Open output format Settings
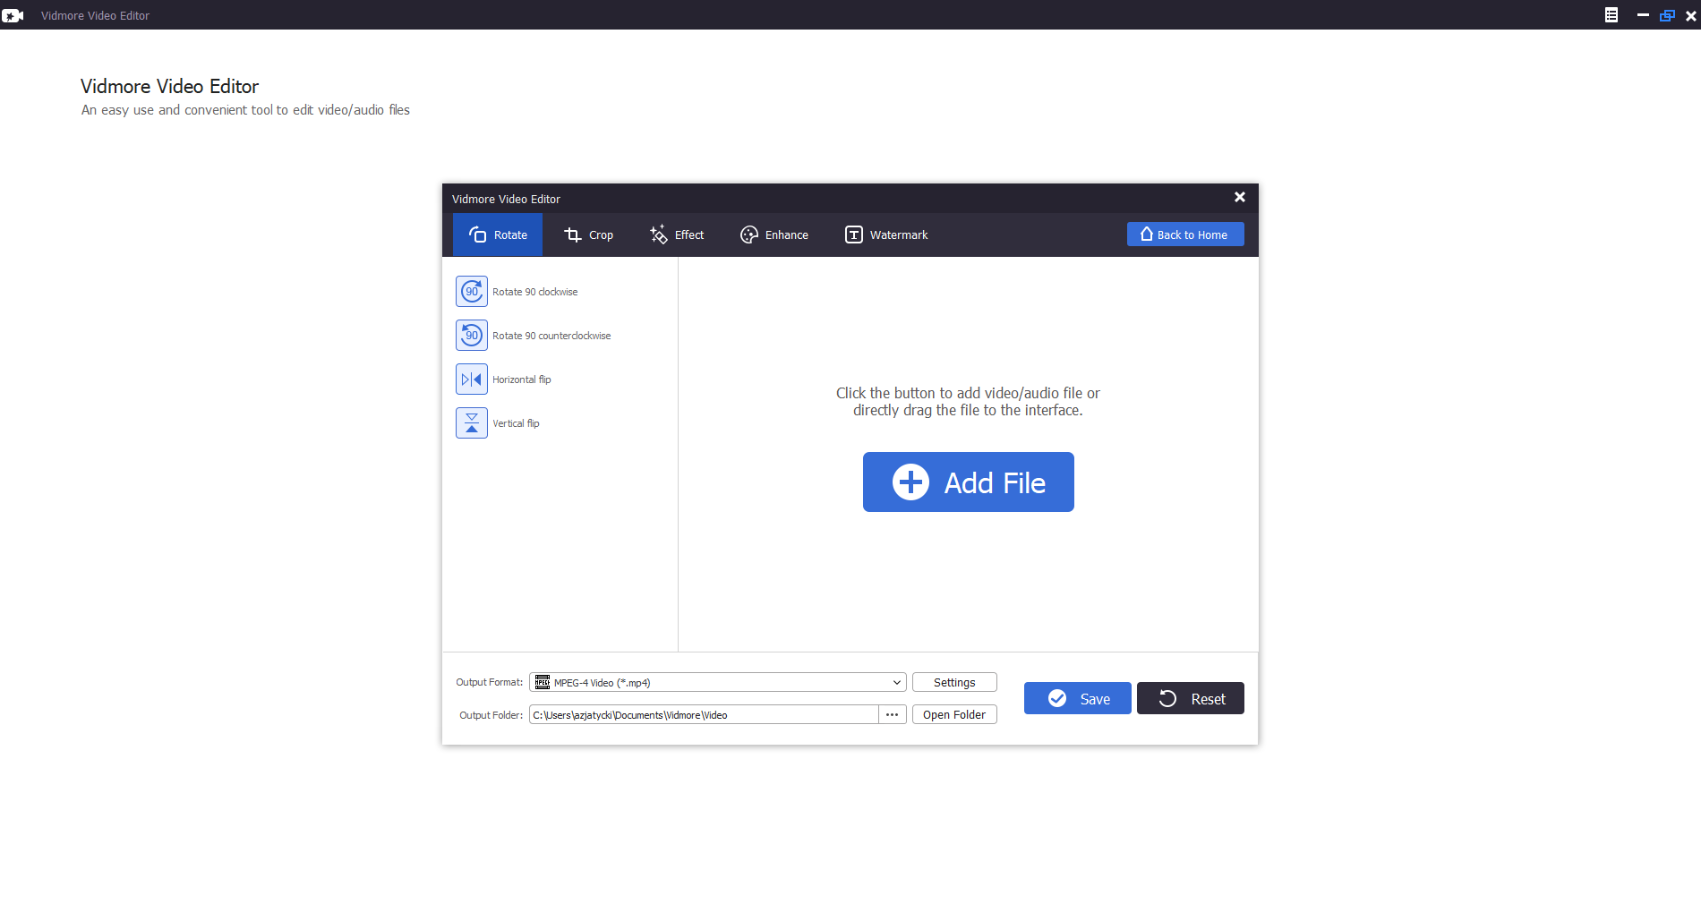Viewport: 1701px width, 921px height. click(x=954, y=682)
